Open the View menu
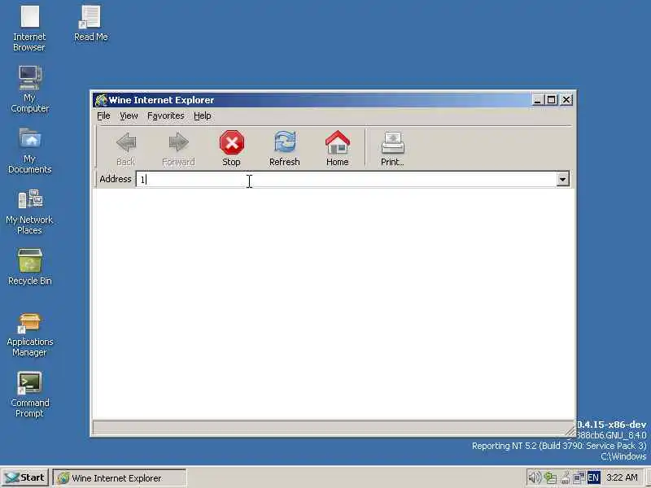This screenshot has width=651, height=488. [x=129, y=115]
